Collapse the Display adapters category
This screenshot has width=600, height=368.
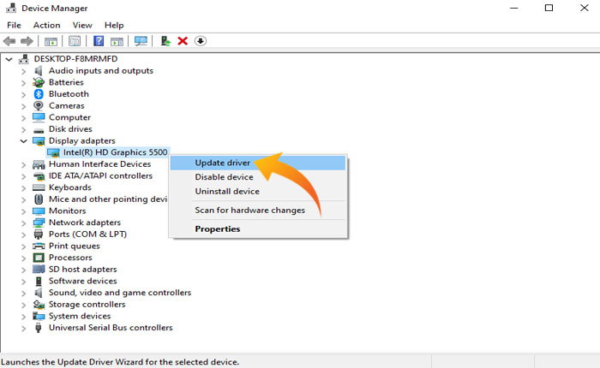23,140
